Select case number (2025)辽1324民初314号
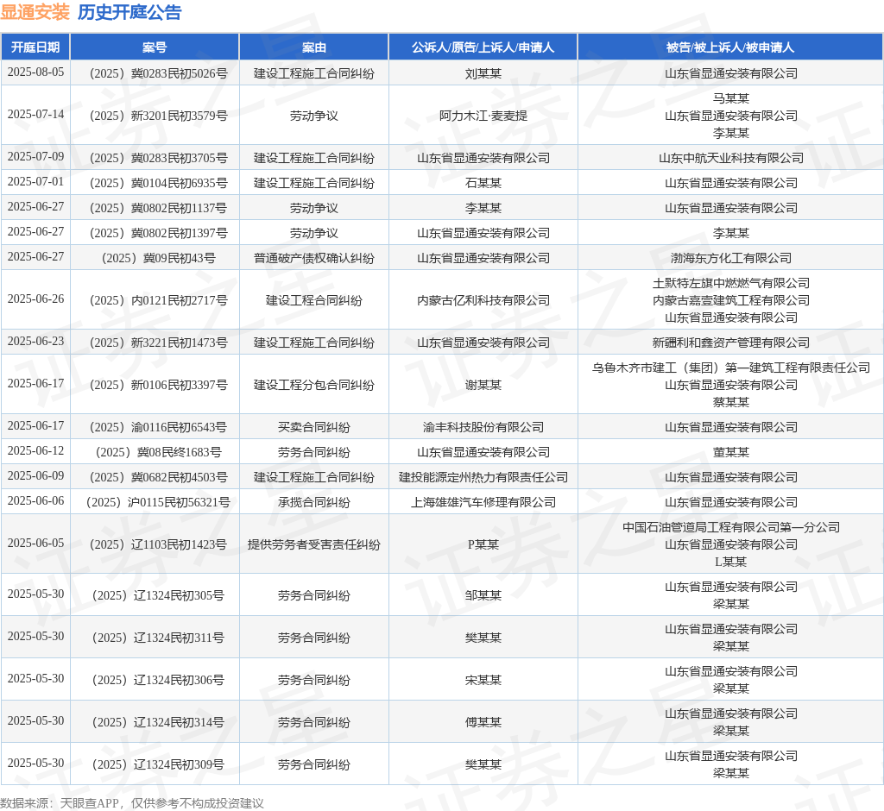Viewport: 884px width, 811px height. 155,722
